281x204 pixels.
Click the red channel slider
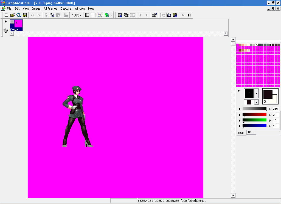click(254, 115)
